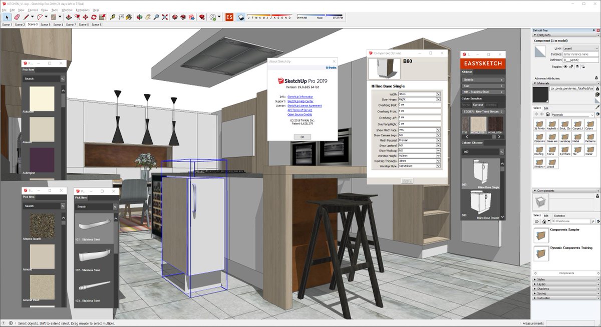Open the SketchUp License Agreement link
This screenshot has height=327, width=601.
pyautogui.click(x=305, y=106)
